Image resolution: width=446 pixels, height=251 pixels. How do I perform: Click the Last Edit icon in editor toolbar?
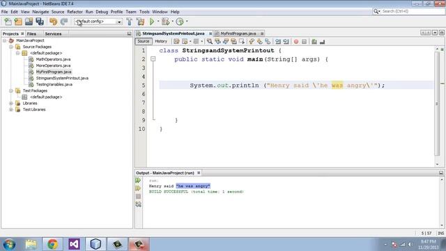coord(176,42)
